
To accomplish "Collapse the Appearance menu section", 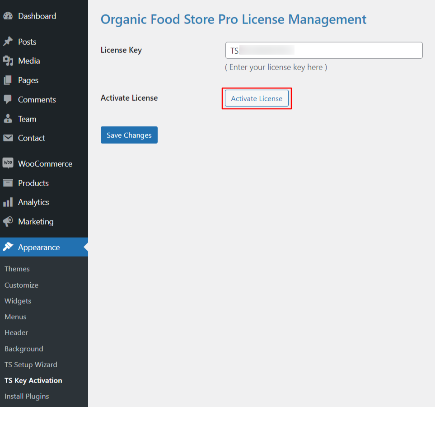I will pos(39,248).
